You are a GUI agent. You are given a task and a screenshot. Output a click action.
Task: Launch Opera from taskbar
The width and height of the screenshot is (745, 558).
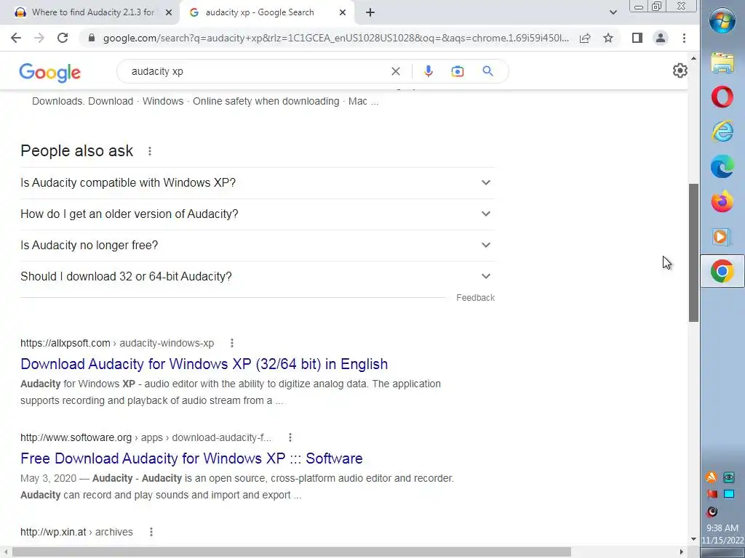(722, 97)
